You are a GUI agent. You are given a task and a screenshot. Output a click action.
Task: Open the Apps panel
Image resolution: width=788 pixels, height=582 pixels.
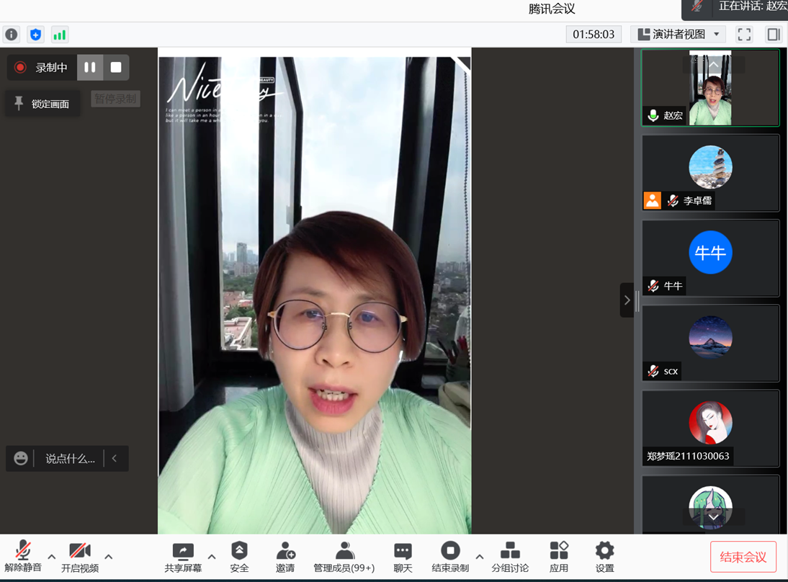point(559,557)
